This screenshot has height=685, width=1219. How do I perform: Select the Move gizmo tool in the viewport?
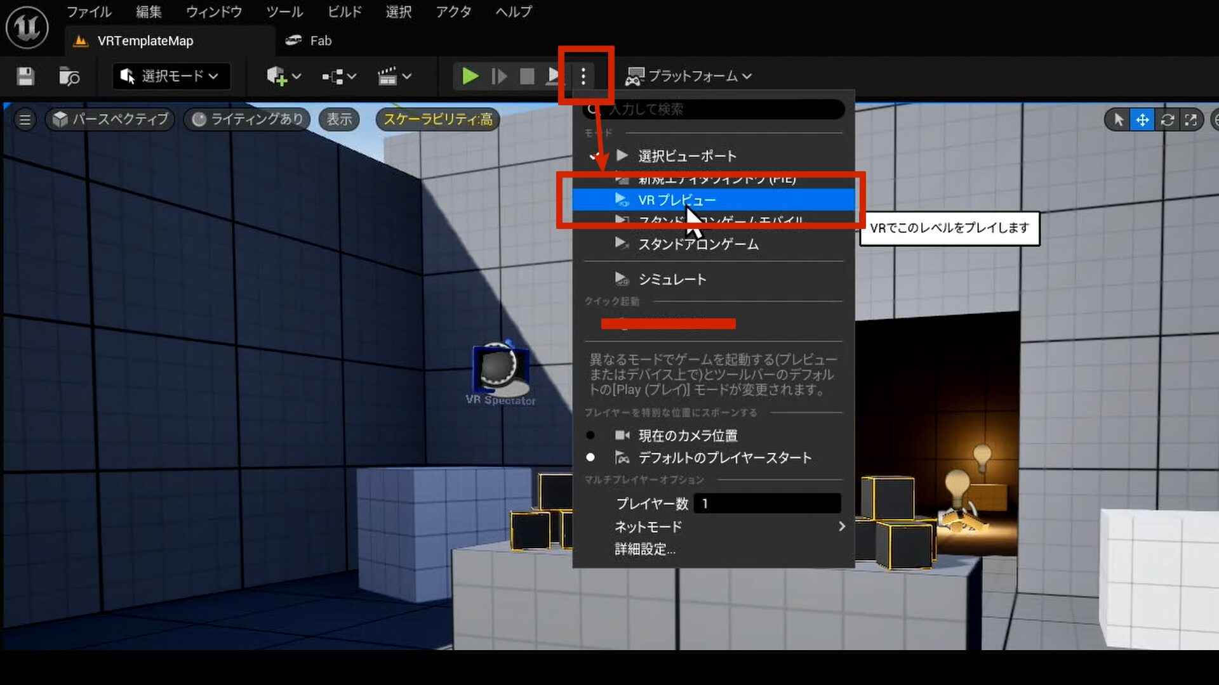pos(1142,119)
